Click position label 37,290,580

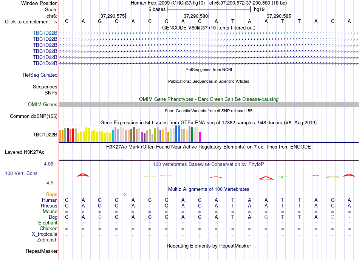coord(196,16)
